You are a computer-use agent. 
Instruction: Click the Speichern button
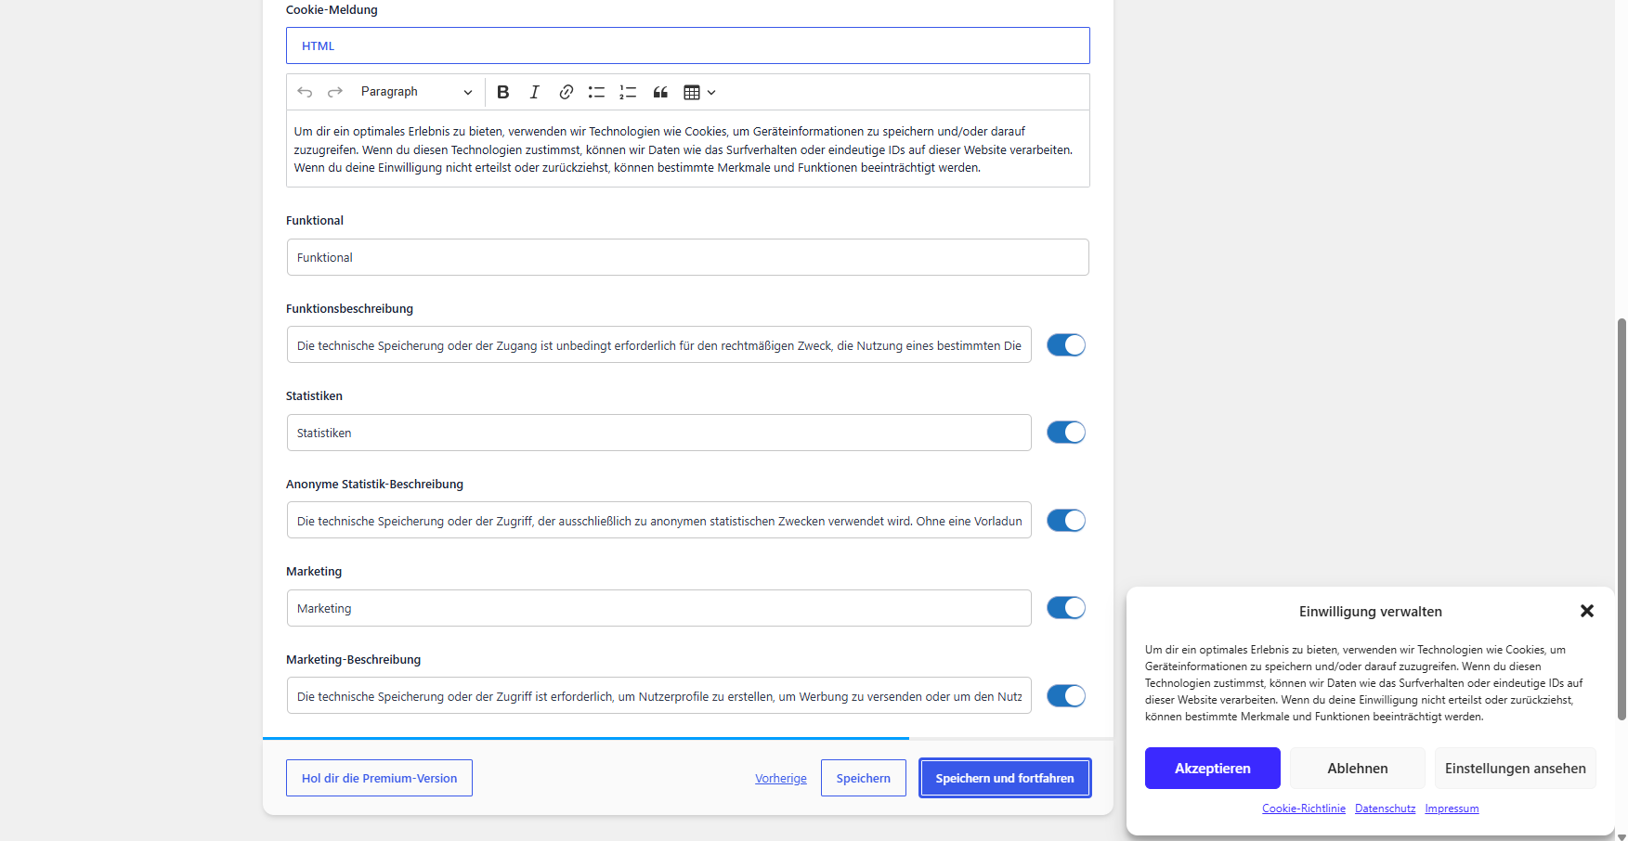click(864, 778)
